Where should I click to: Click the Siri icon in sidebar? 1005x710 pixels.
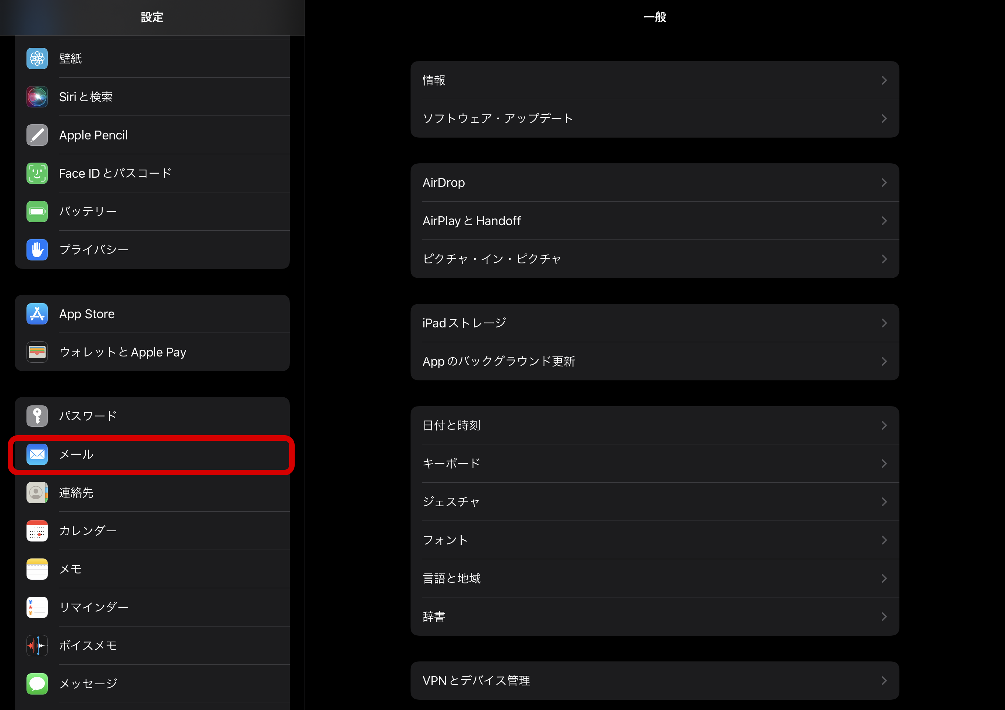coord(37,97)
